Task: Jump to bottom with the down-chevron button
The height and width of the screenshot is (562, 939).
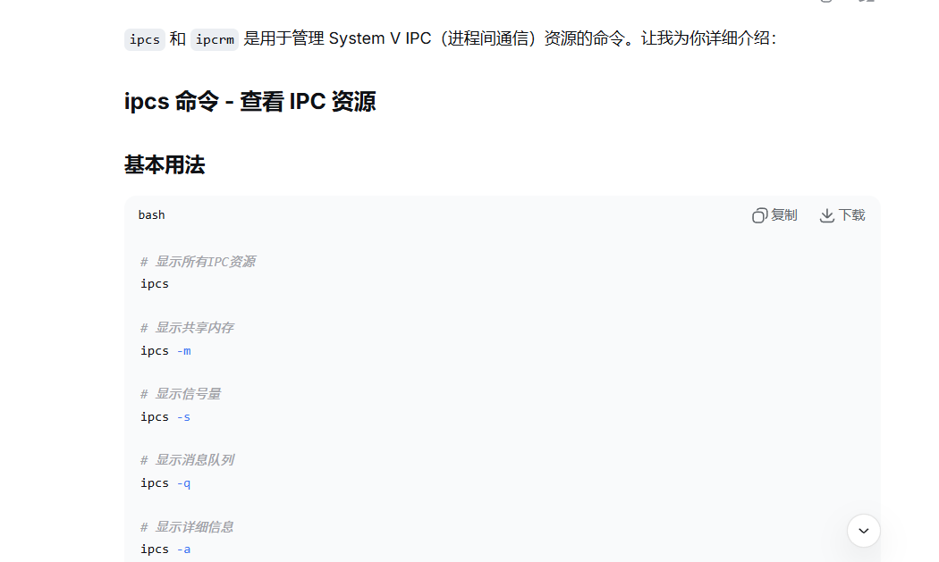Action: coord(864,531)
